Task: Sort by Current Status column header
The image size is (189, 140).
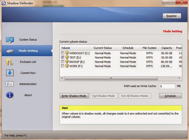Action: coord(103,48)
